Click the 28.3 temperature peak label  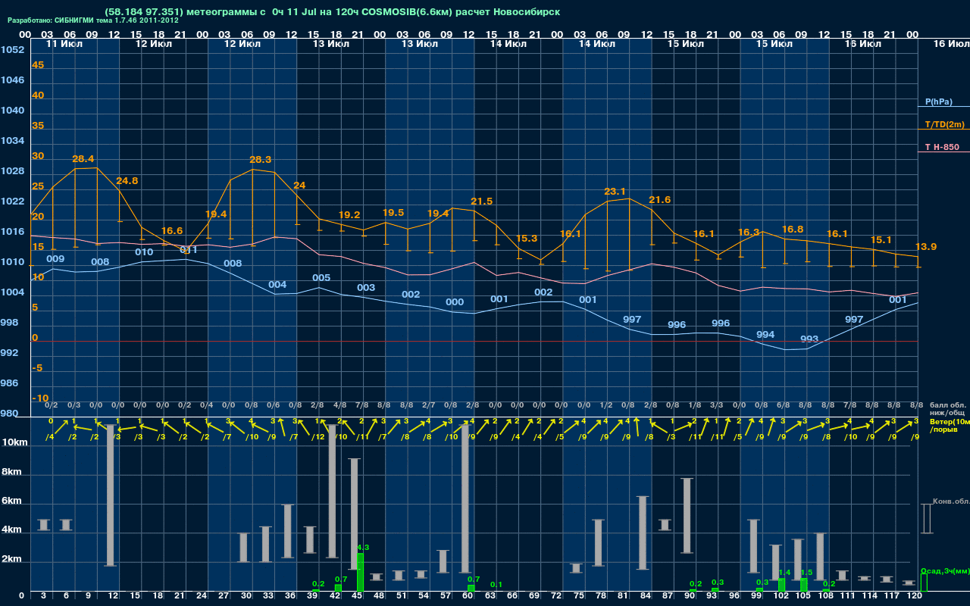(x=261, y=160)
